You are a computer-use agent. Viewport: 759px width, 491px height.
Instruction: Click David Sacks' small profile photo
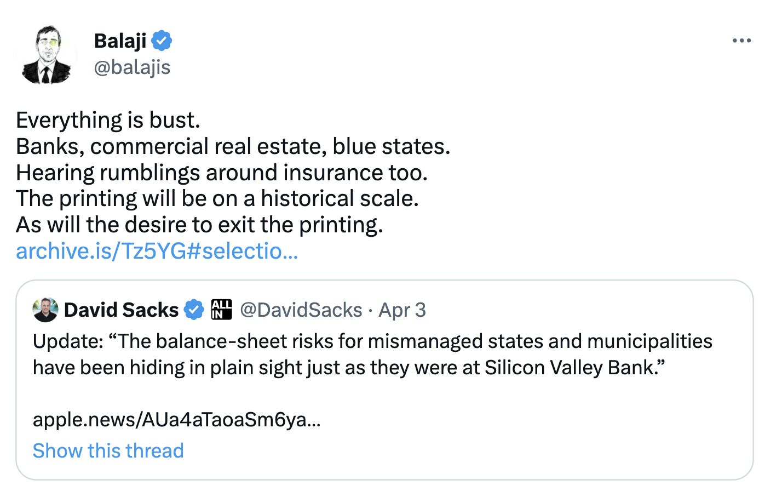[45, 310]
